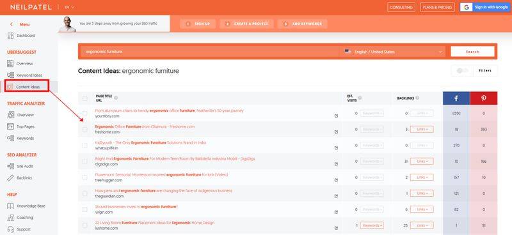
Task: Check the whatsuplife.in row checkbox
Action: [85, 146]
